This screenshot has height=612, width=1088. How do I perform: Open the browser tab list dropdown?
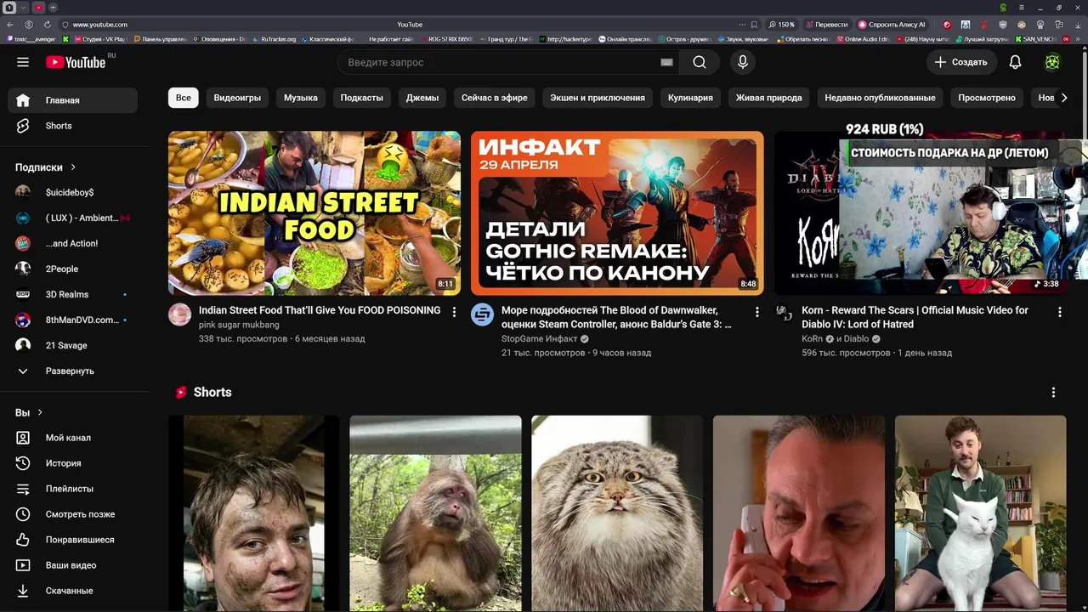(x=23, y=8)
